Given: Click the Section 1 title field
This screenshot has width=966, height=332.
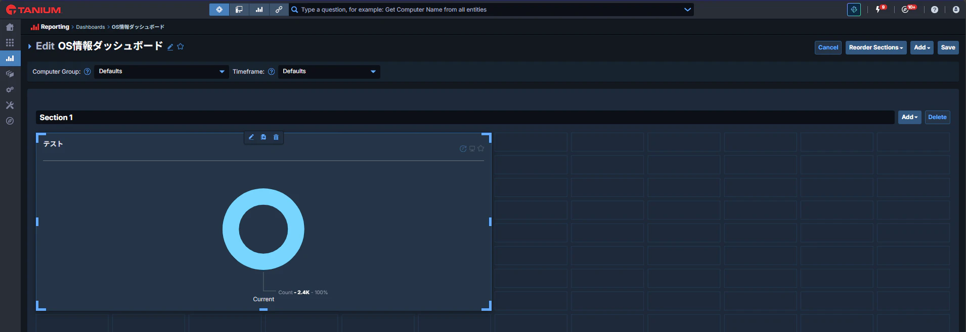Looking at the screenshot, I should click(x=465, y=118).
